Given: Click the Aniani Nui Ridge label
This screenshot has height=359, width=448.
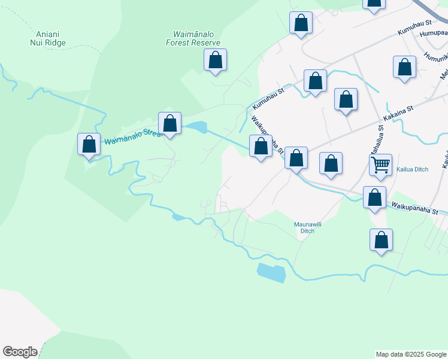Looking at the screenshot, I should coord(48,38).
